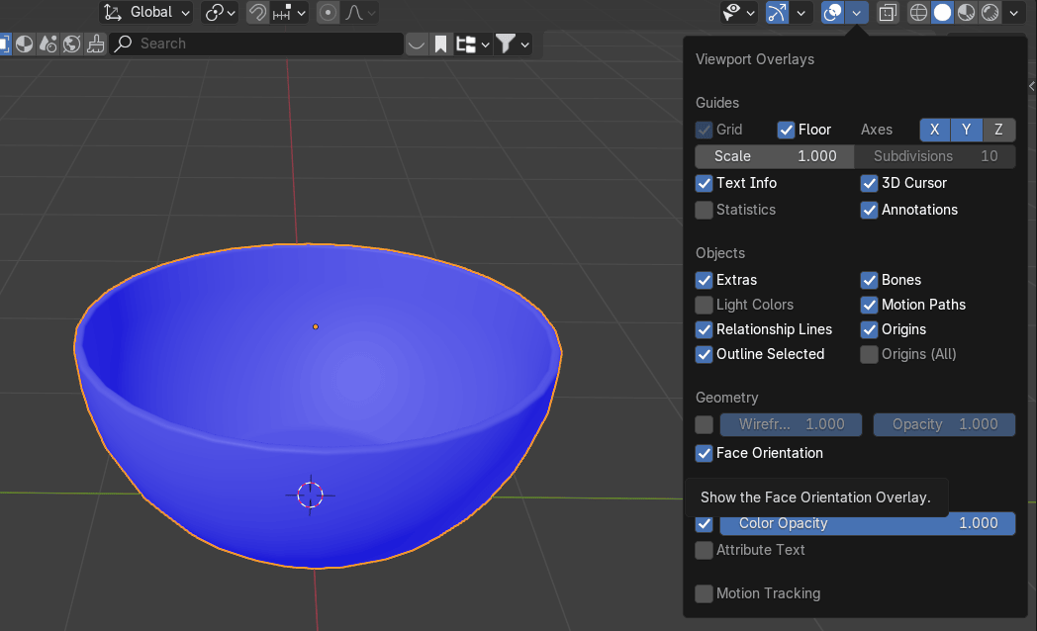Toggle the X-ray view icon
Viewport: 1037px width, 631px height.
pyautogui.click(x=888, y=13)
